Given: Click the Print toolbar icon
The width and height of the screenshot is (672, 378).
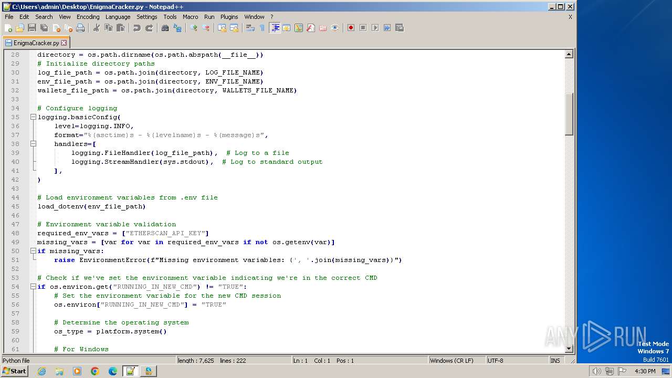Looking at the screenshot, I should point(80,28).
